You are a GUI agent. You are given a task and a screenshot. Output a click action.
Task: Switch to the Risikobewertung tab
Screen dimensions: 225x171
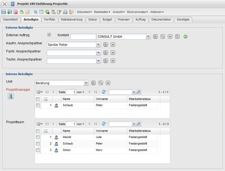coord(72,19)
